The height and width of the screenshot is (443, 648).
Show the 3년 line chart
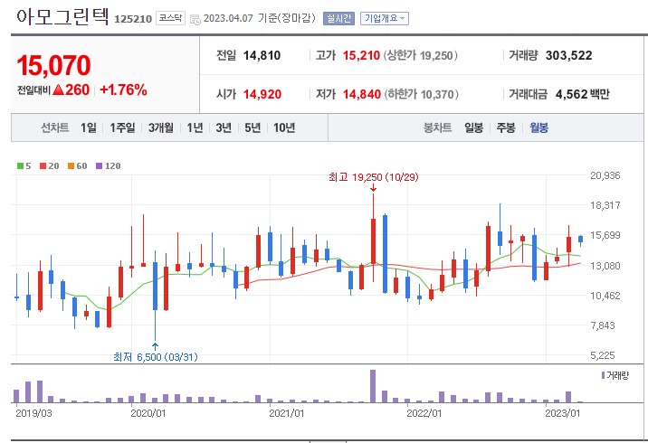click(x=224, y=127)
